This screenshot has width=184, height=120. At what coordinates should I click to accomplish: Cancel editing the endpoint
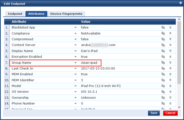point(170,113)
